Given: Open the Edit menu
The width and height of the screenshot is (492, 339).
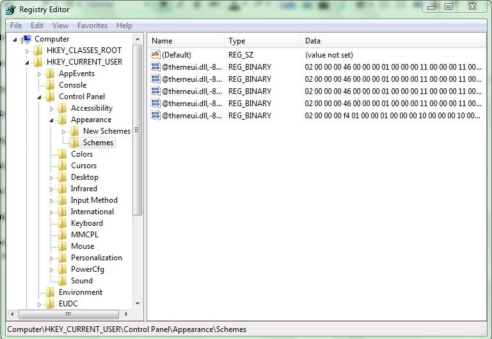Looking at the screenshot, I should tap(37, 26).
